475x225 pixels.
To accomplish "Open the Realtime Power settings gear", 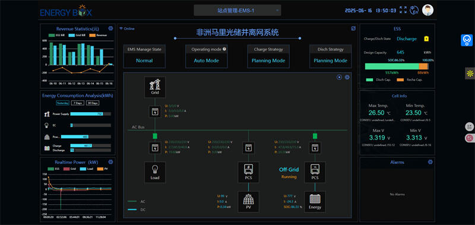I will pos(110,162).
